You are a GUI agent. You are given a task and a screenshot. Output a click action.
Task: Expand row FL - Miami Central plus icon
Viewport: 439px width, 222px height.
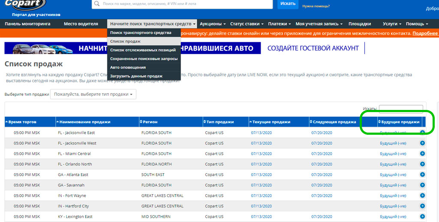coord(422,154)
